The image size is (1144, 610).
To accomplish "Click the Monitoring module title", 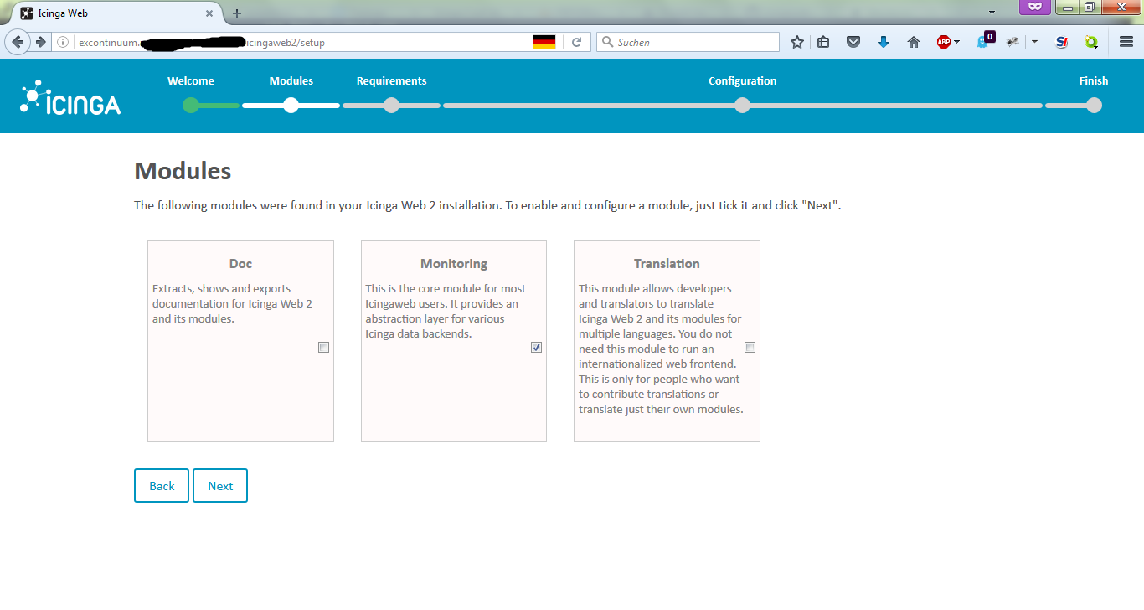I will pyautogui.click(x=454, y=264).
